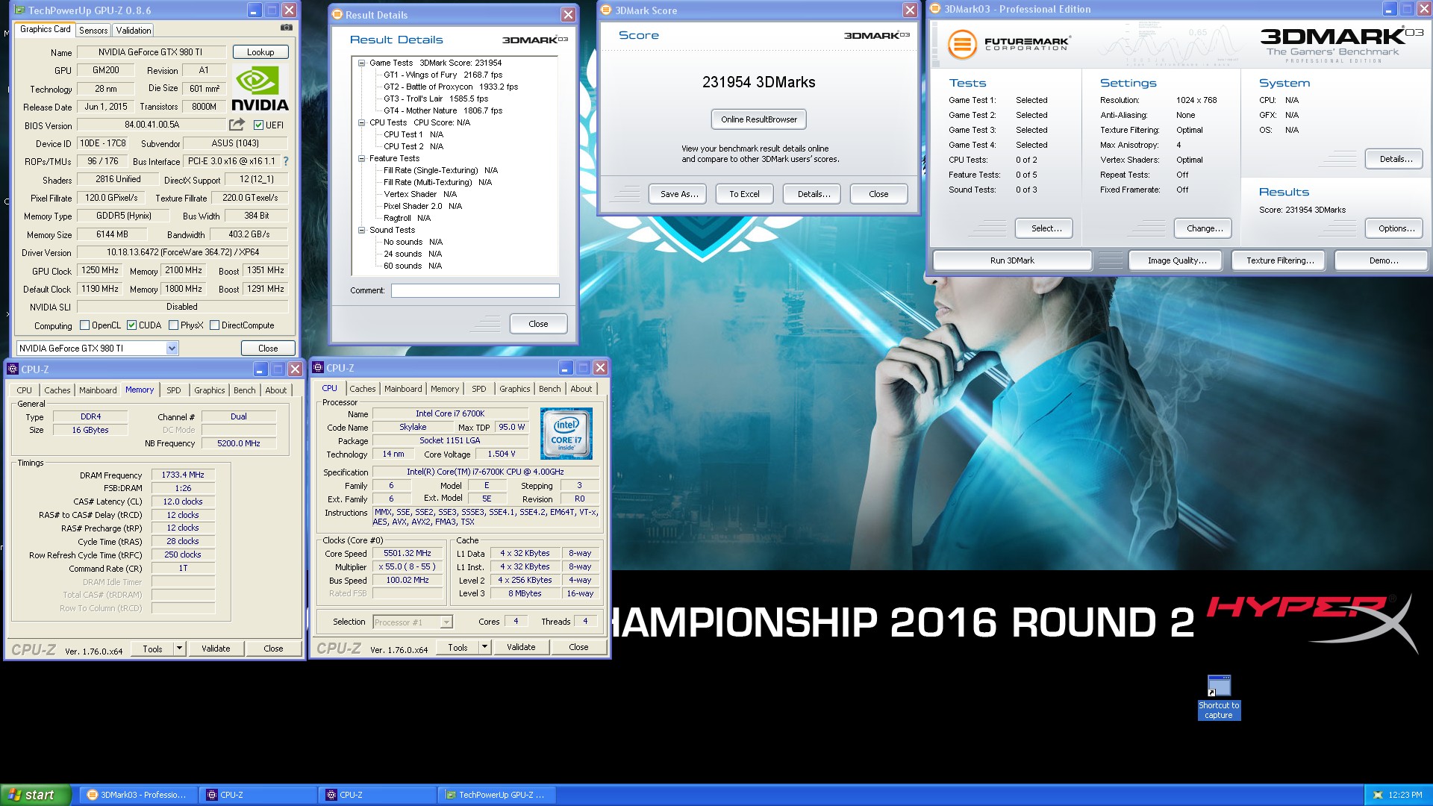Collapse the Feature Tests tree node
This screenshot has width=1433, height=806.
tap(362, 158)
